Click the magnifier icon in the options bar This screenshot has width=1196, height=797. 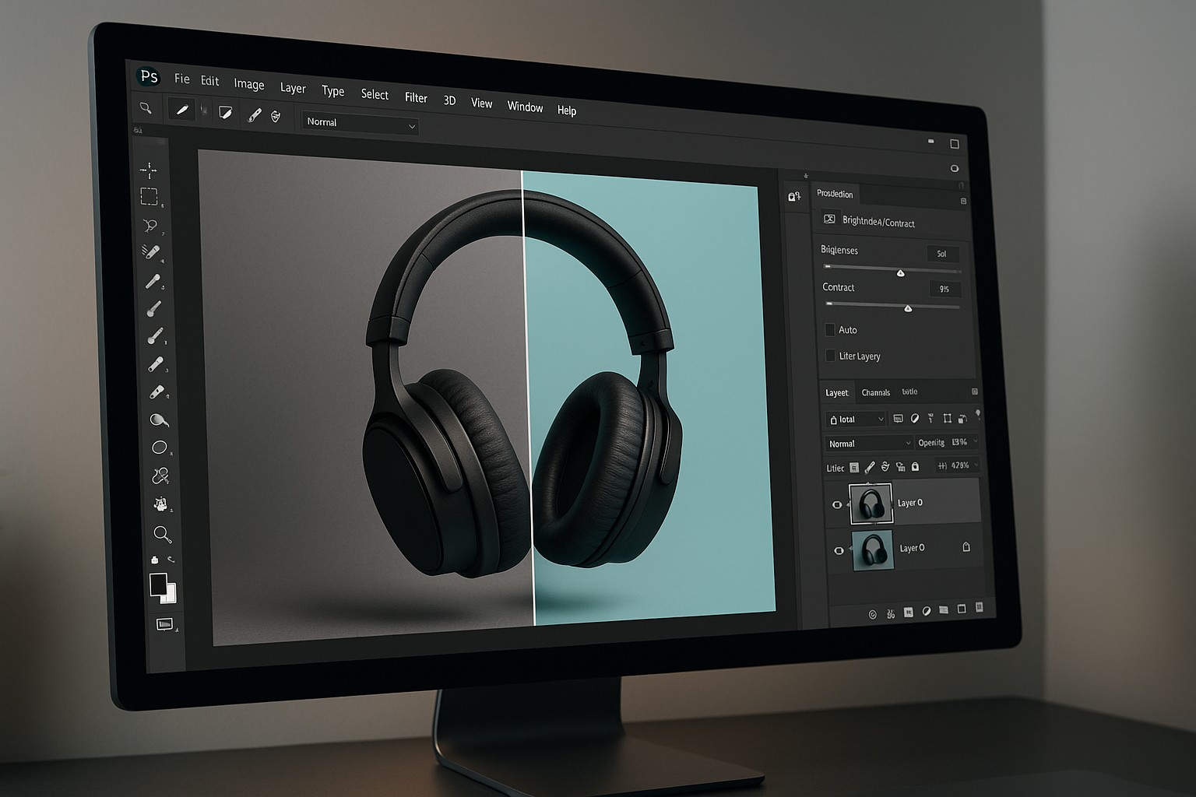click(x=146, y=107)
